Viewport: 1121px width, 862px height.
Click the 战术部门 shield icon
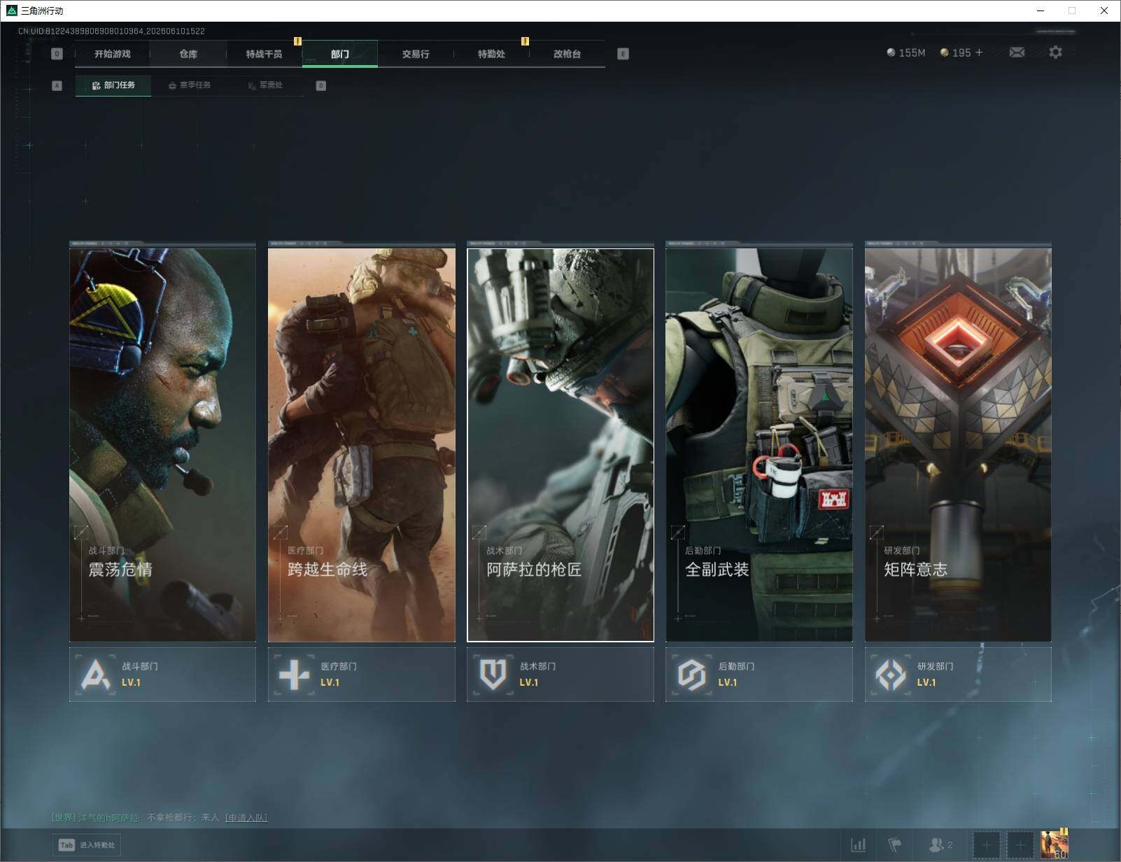coord(493,674)
